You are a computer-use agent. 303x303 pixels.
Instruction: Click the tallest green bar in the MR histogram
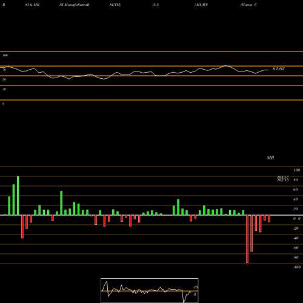tap(18, 196)
